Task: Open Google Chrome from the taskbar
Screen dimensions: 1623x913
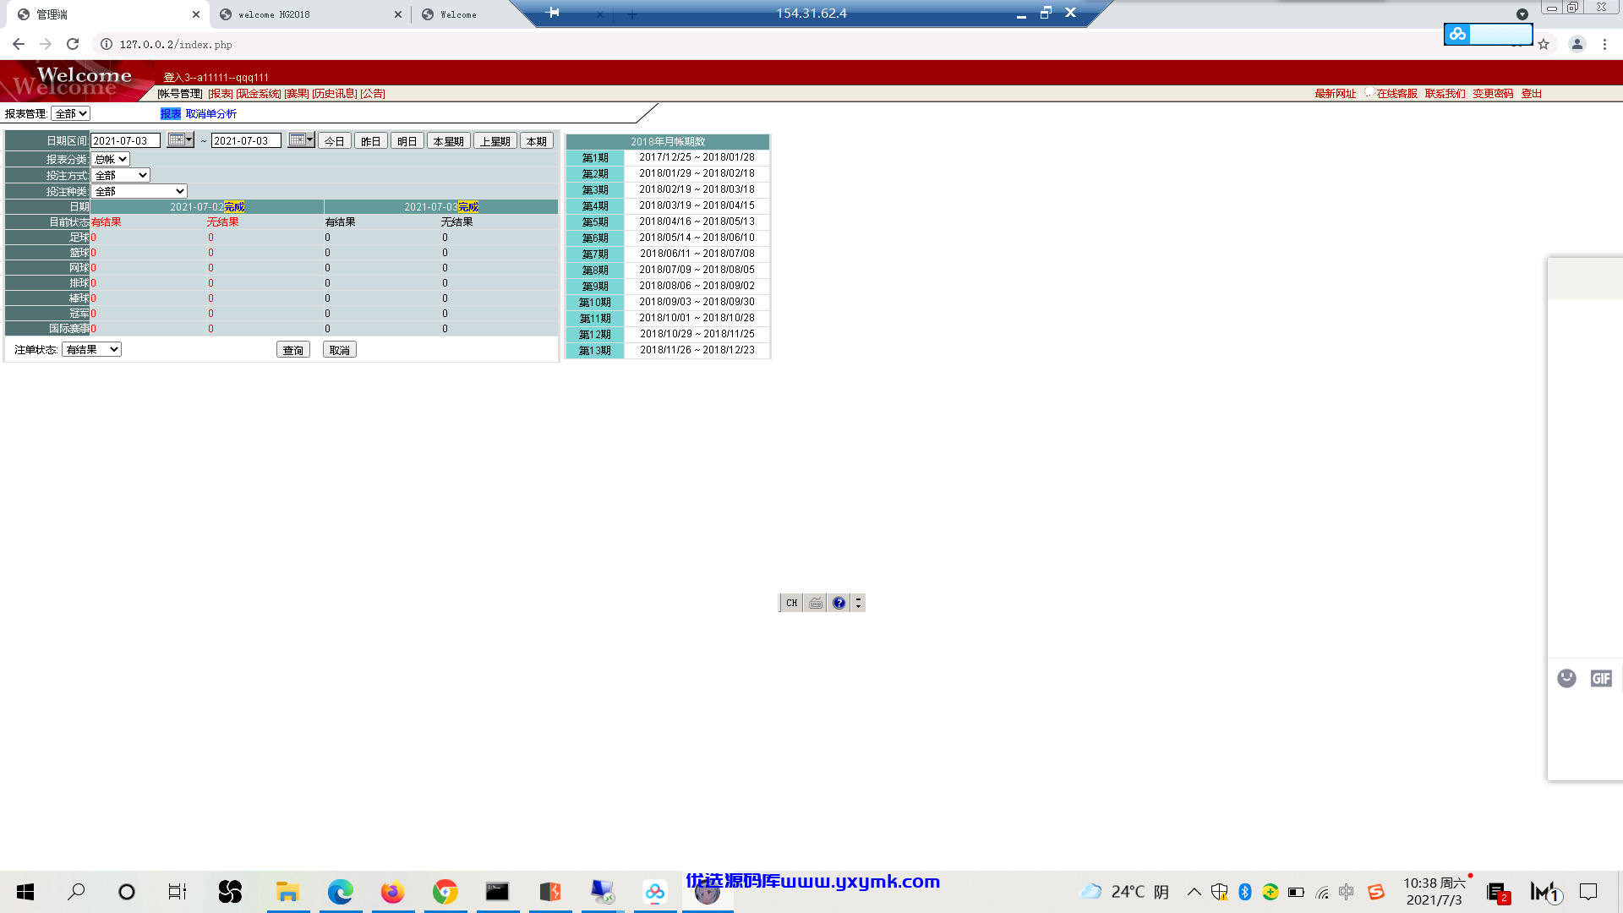Action: 445,892
